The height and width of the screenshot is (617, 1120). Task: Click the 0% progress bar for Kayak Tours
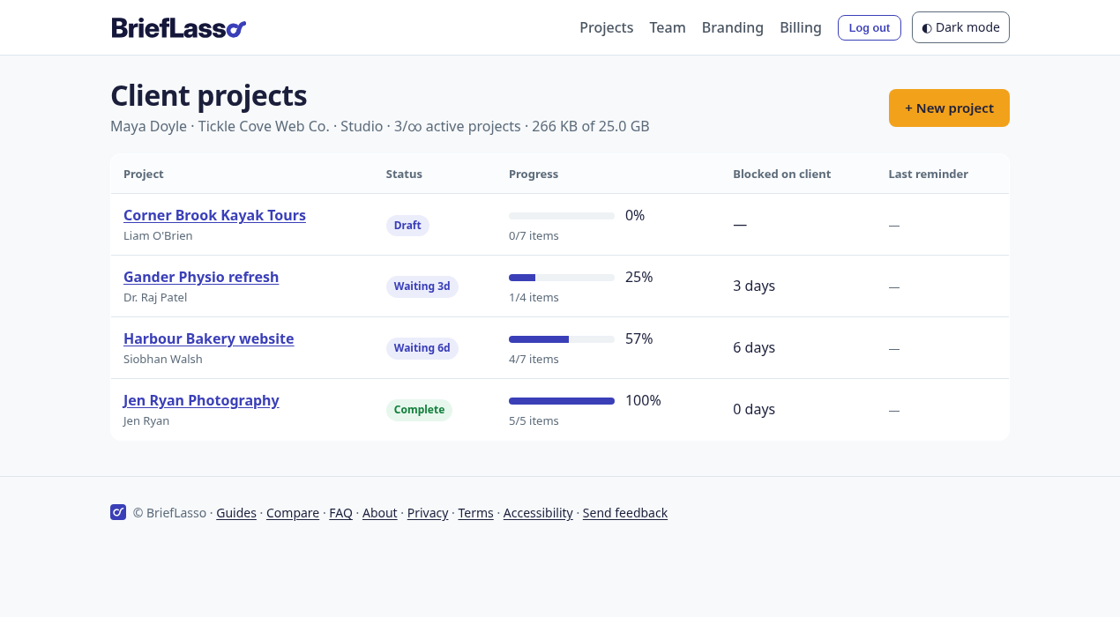pos(562,216)
